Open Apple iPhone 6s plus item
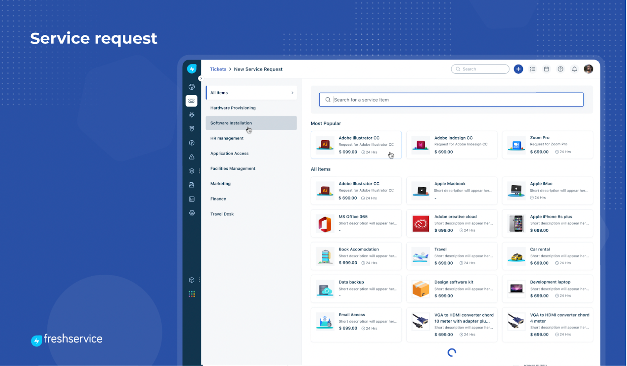The height and width of the screenshot is (366, 627). click(x=547, y=223)
